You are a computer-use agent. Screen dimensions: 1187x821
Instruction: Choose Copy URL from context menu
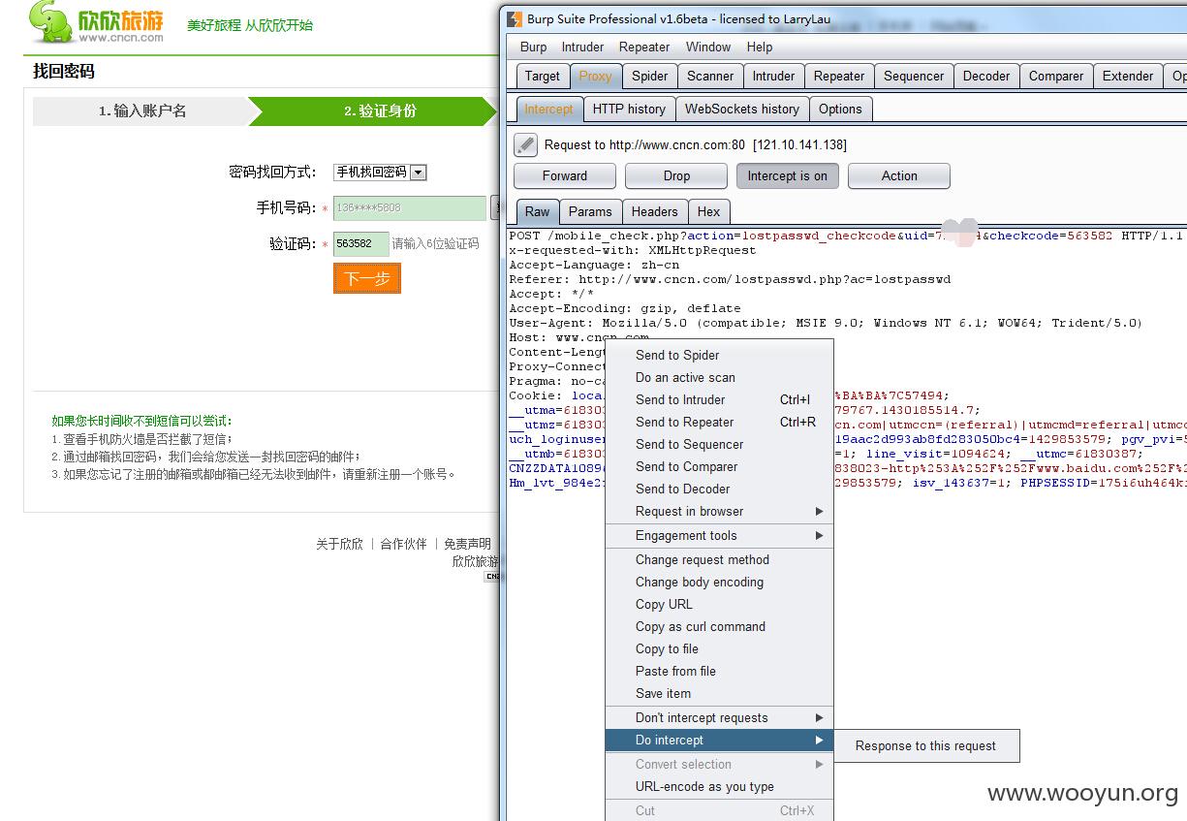click(719, 604)
